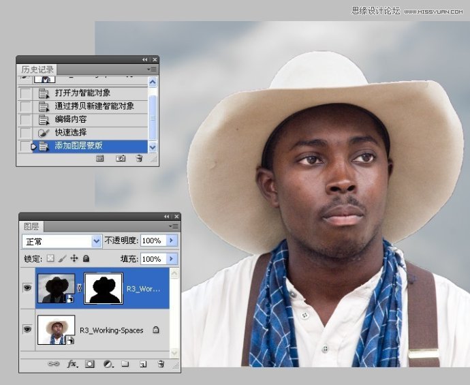
Task: Click the History panel scrollbar thumb
Action: tap(153, 118)
